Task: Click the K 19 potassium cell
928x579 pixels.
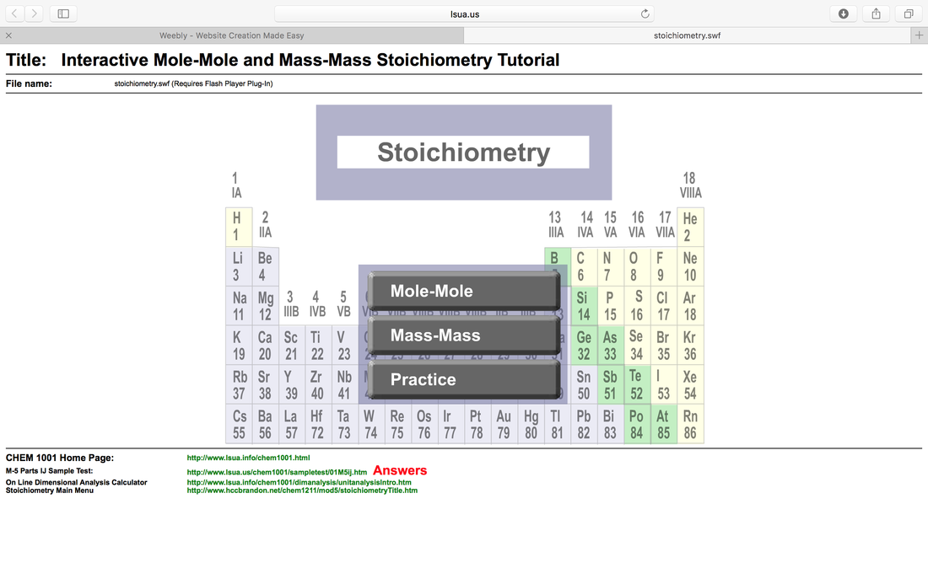Action: [x=239, y=345]
